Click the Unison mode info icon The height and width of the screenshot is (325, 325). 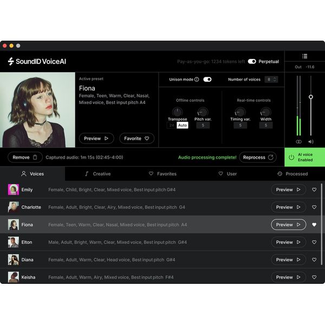pos(197,80)
